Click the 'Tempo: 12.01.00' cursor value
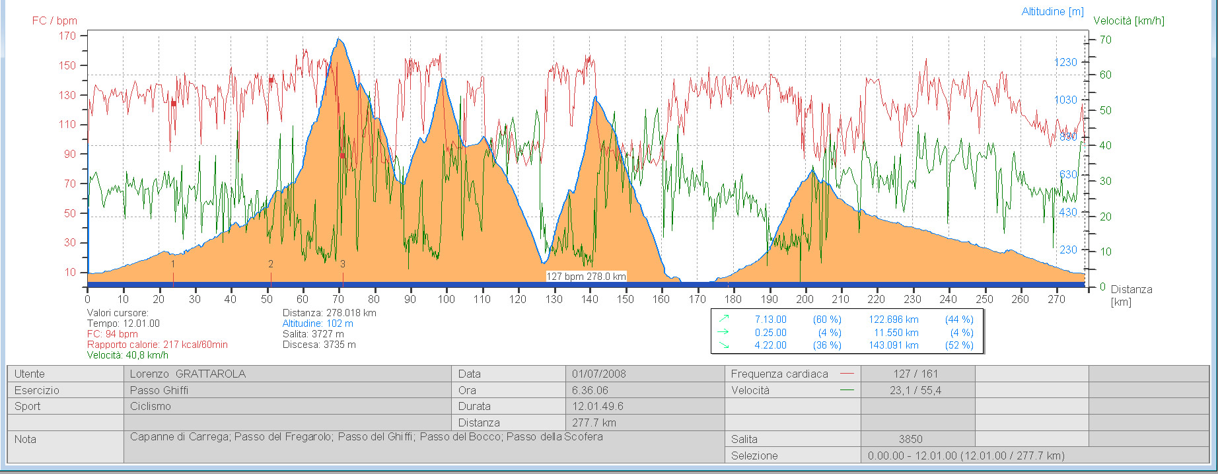Image resolution: width=1218 pixels, height=474 pixels. 124,323
